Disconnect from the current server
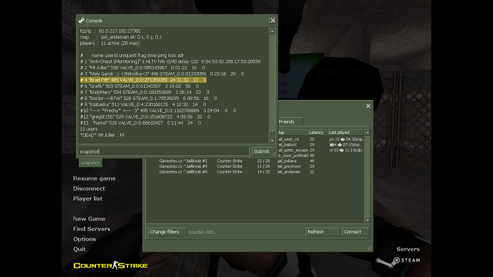 pos(89,189)
